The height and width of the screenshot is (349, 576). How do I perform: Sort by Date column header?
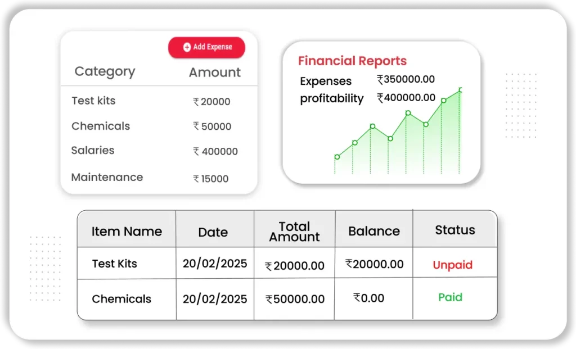click(x=213, y=232)
